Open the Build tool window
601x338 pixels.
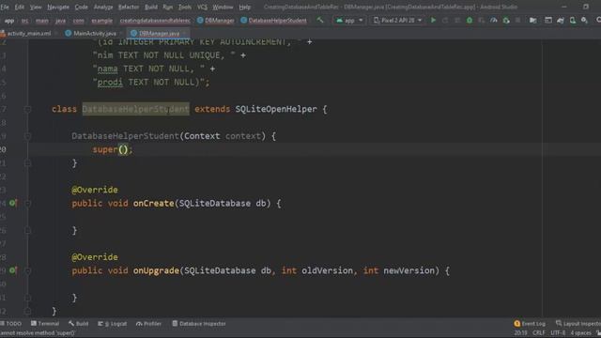(79, 324)
